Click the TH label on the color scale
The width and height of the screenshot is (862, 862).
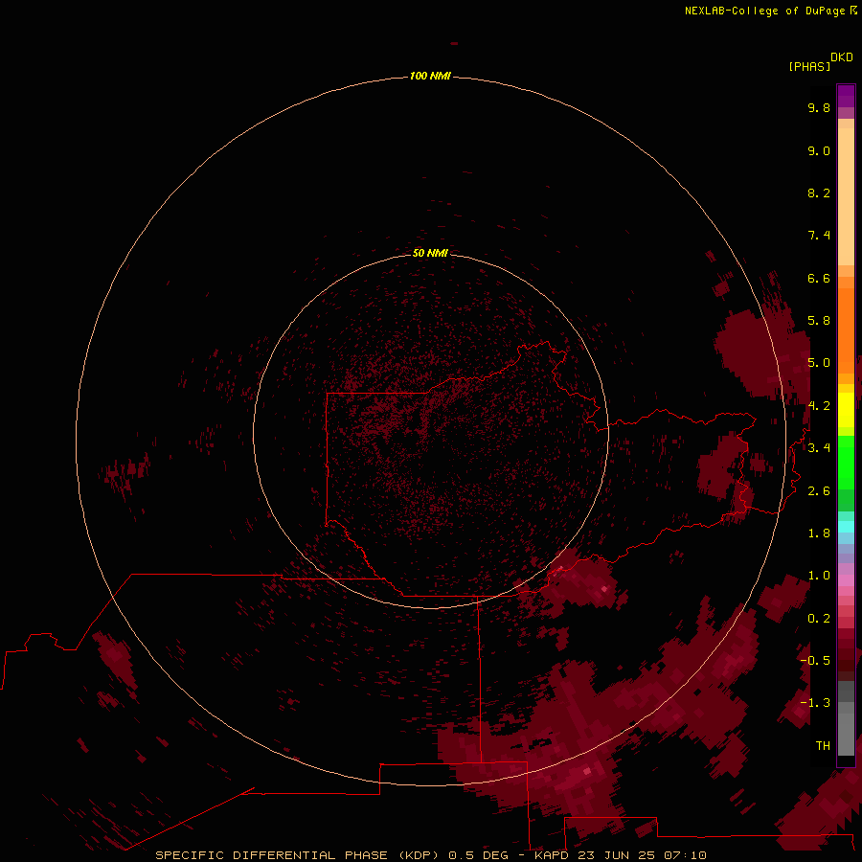823,746
